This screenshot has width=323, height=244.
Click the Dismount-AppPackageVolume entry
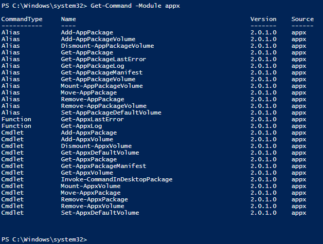107,46
